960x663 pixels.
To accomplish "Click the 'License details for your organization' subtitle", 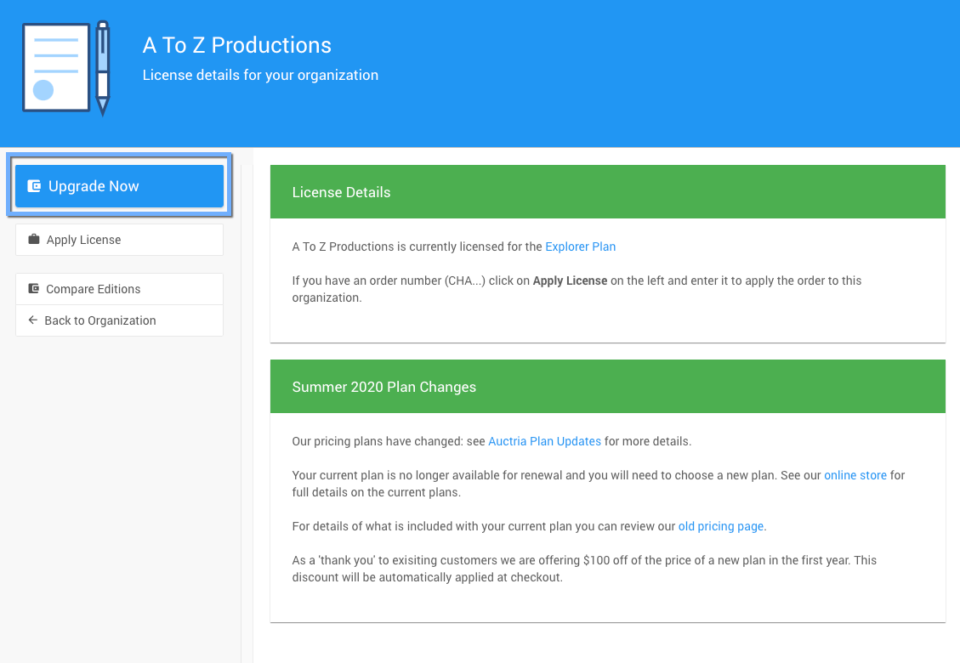I will click(x=260, y=75).
